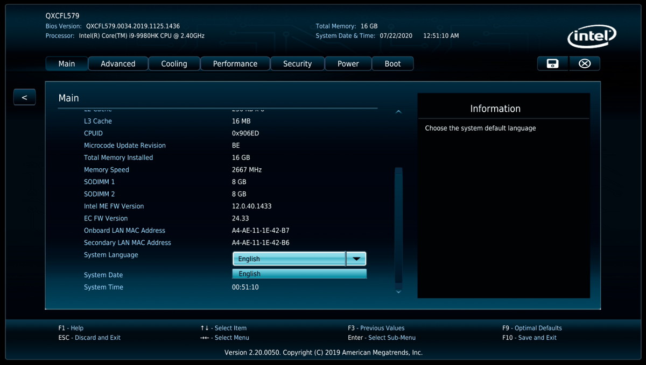Click the Information panel heading

click(x=495, y=109)
